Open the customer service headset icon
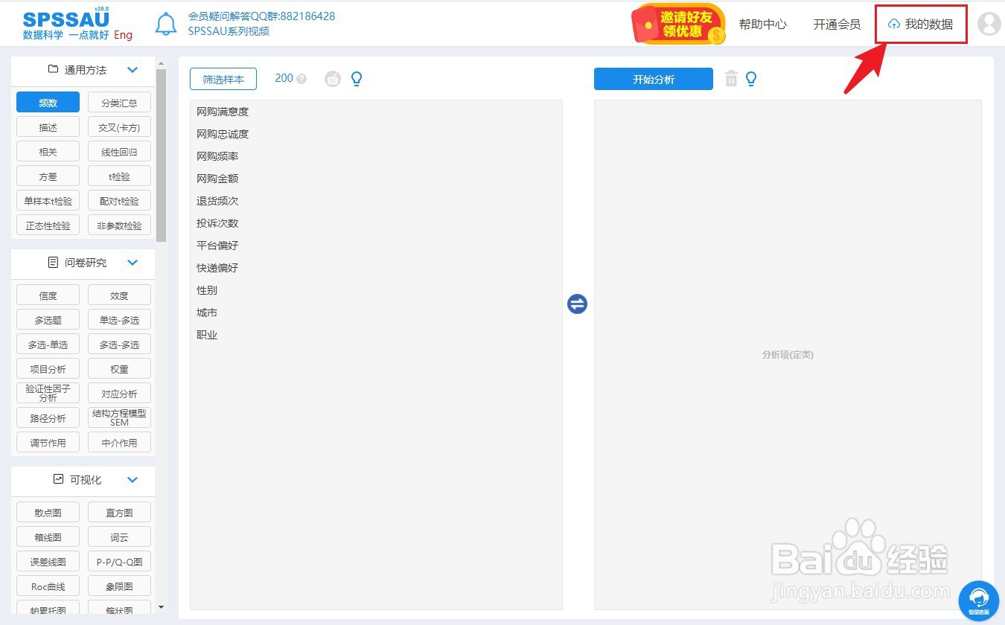 point(979,600)
